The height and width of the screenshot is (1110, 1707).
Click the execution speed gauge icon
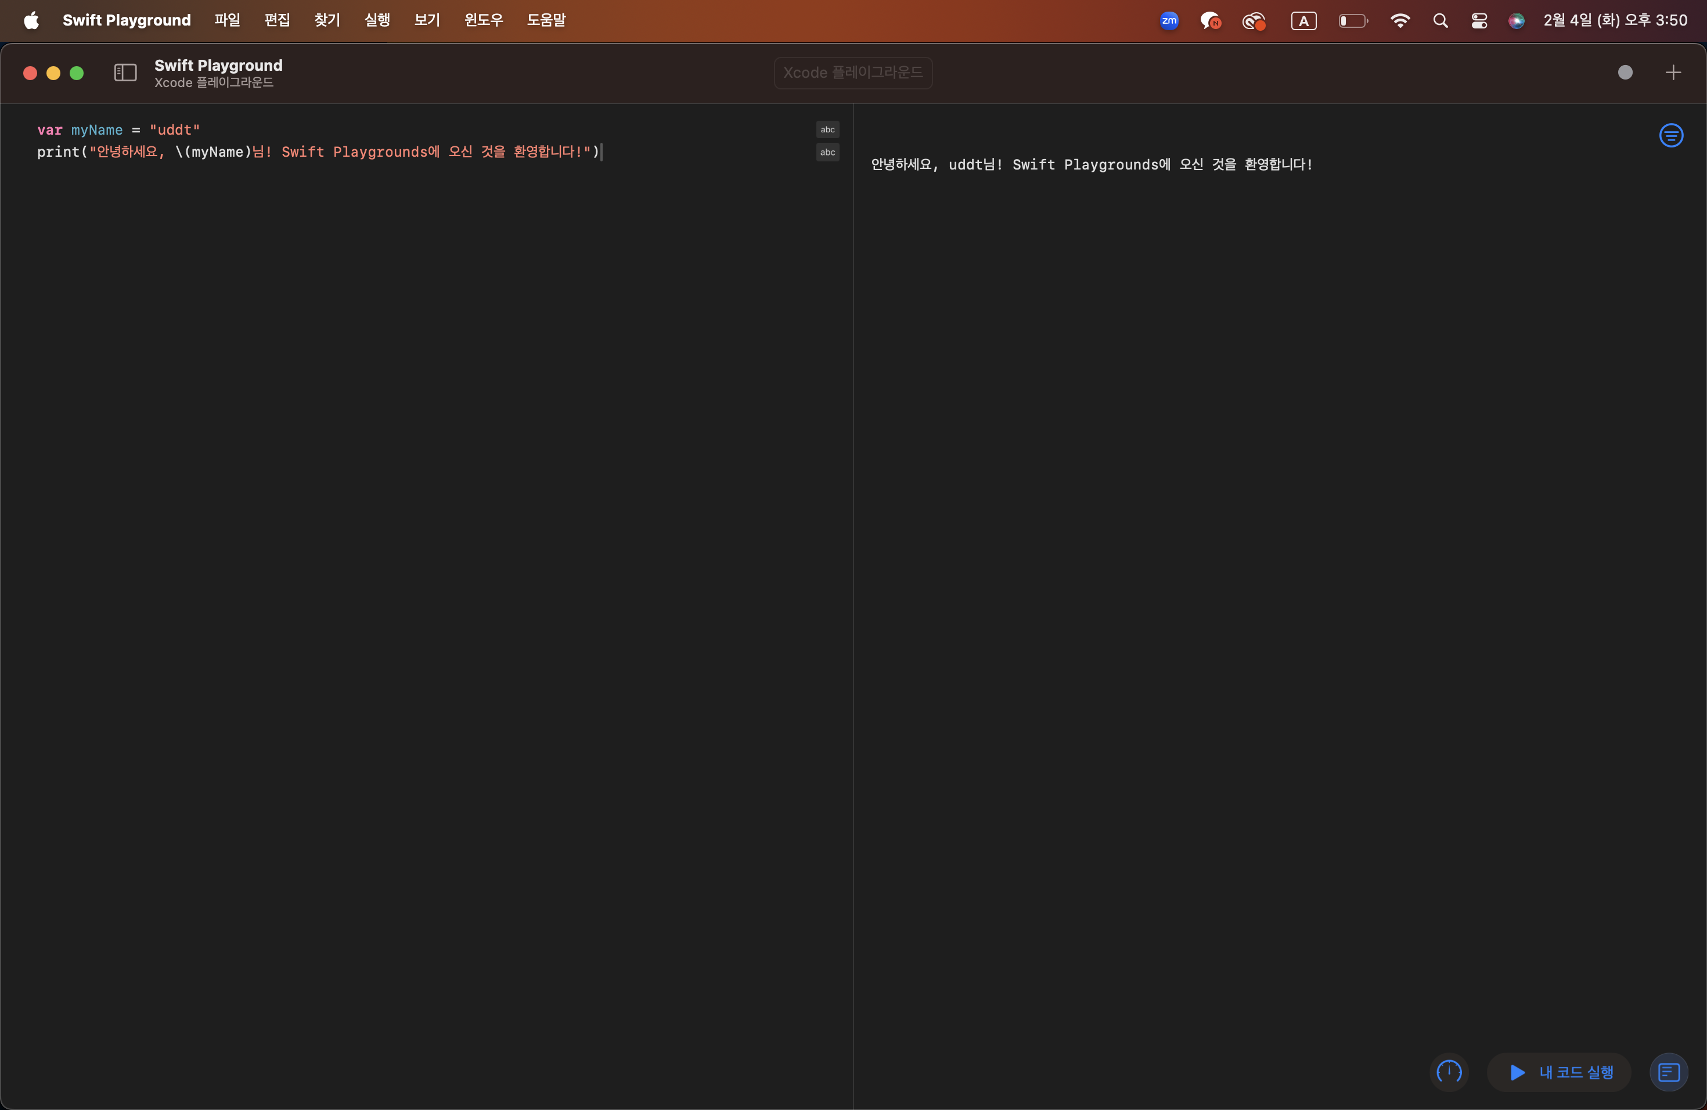click(x=1449, y=1072)
